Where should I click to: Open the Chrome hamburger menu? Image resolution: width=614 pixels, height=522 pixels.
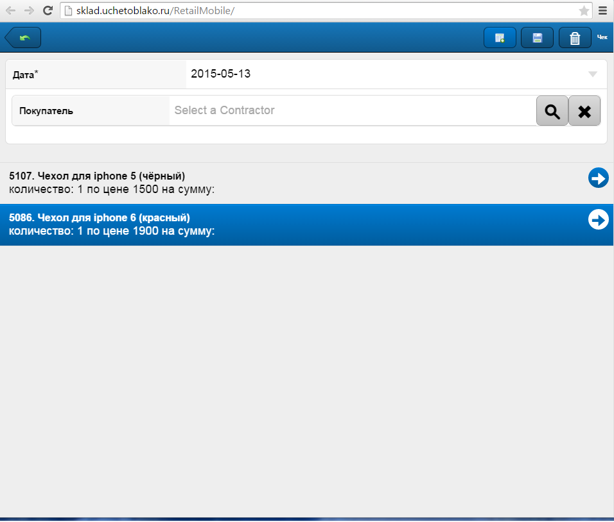point(602,10)
